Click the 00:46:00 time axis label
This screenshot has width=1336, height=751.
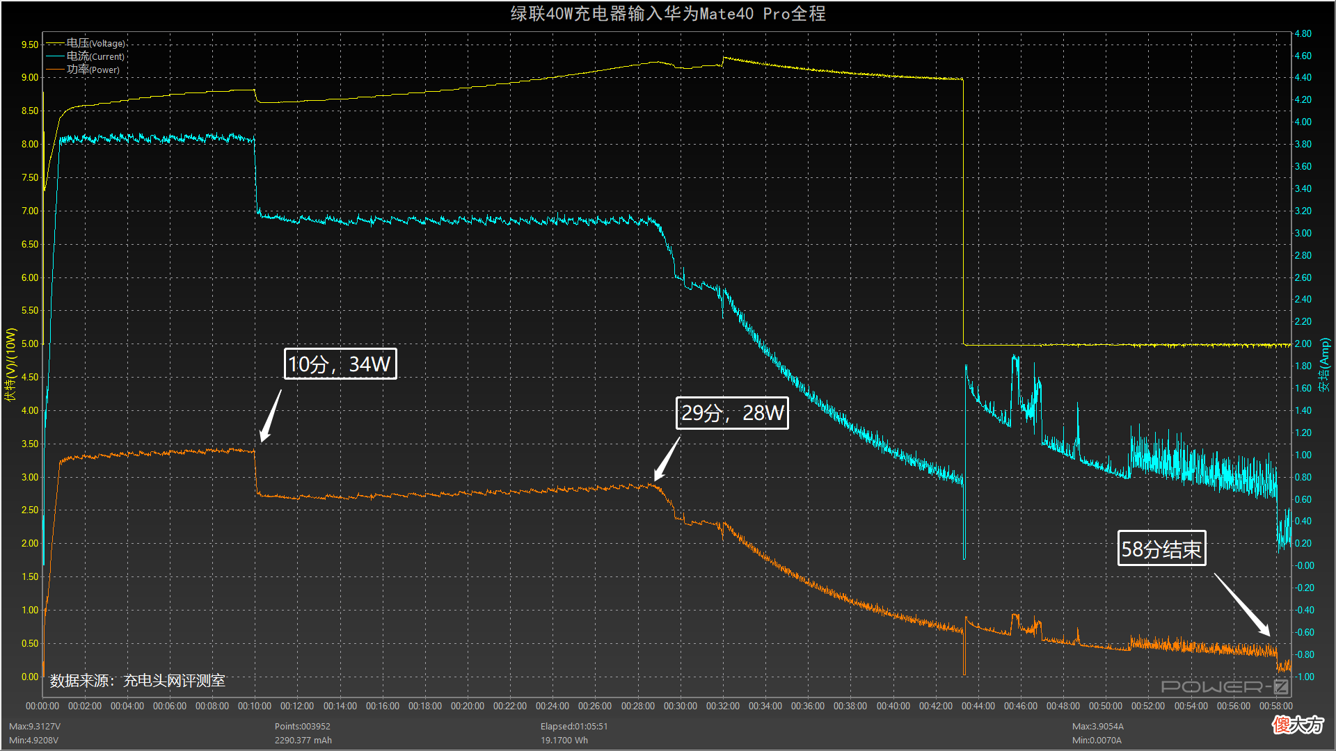1021,706
